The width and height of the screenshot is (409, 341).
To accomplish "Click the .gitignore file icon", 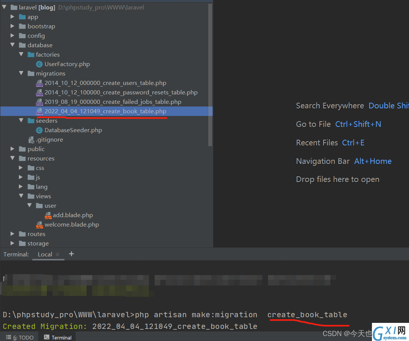I will point(31,140).
